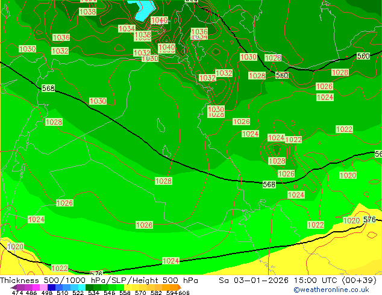Click the legend value 510
382x295 pixels.
pos(63,293)
